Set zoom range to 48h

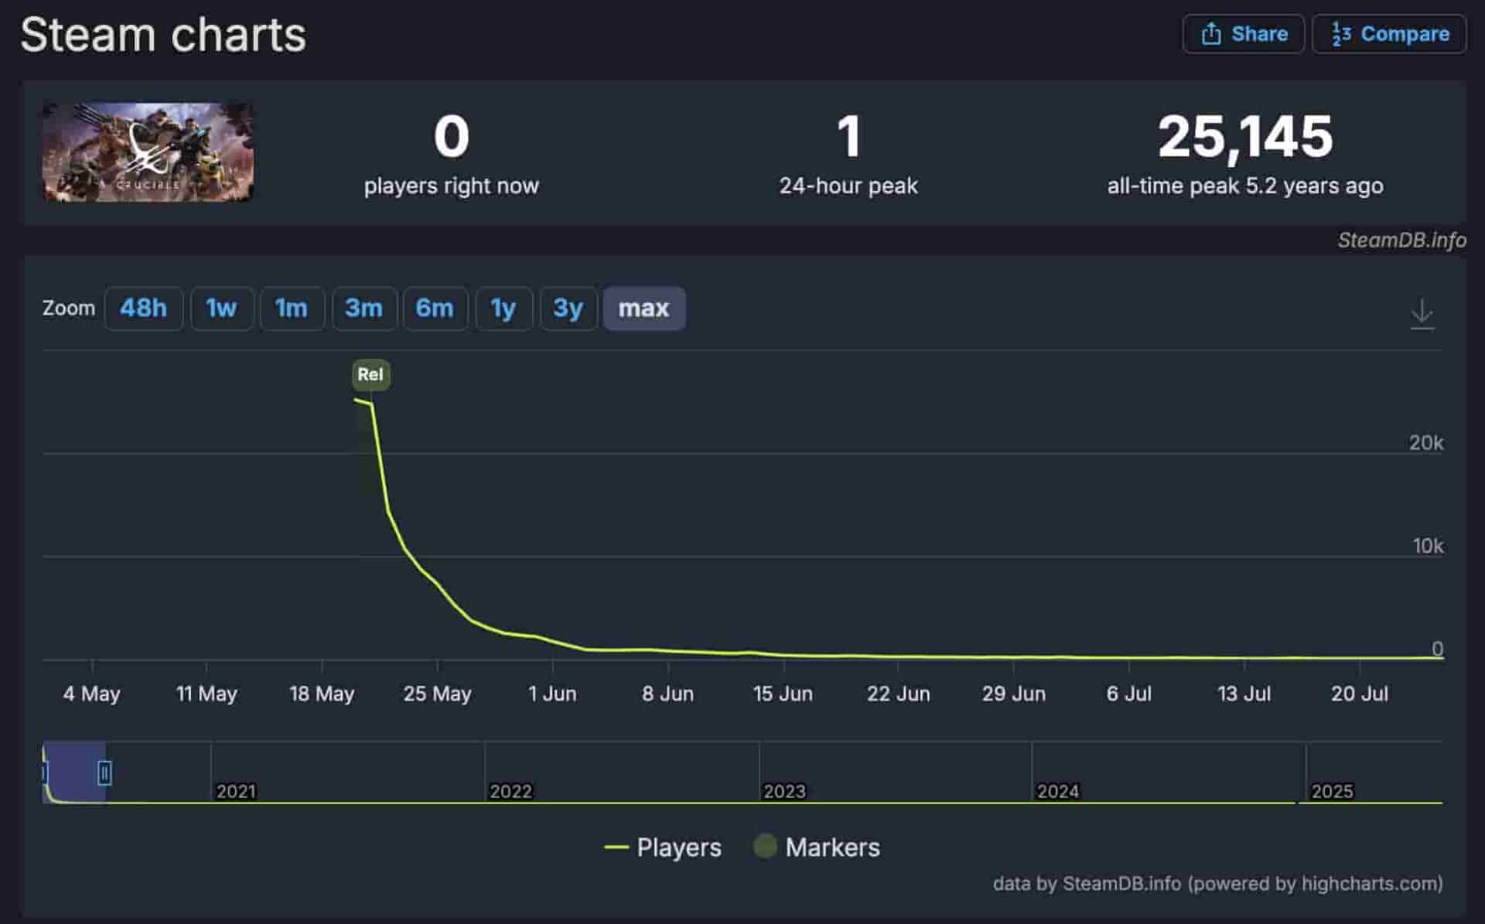point(144,309)
